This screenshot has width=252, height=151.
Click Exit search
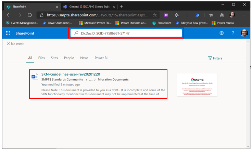[x=15, y=44]
